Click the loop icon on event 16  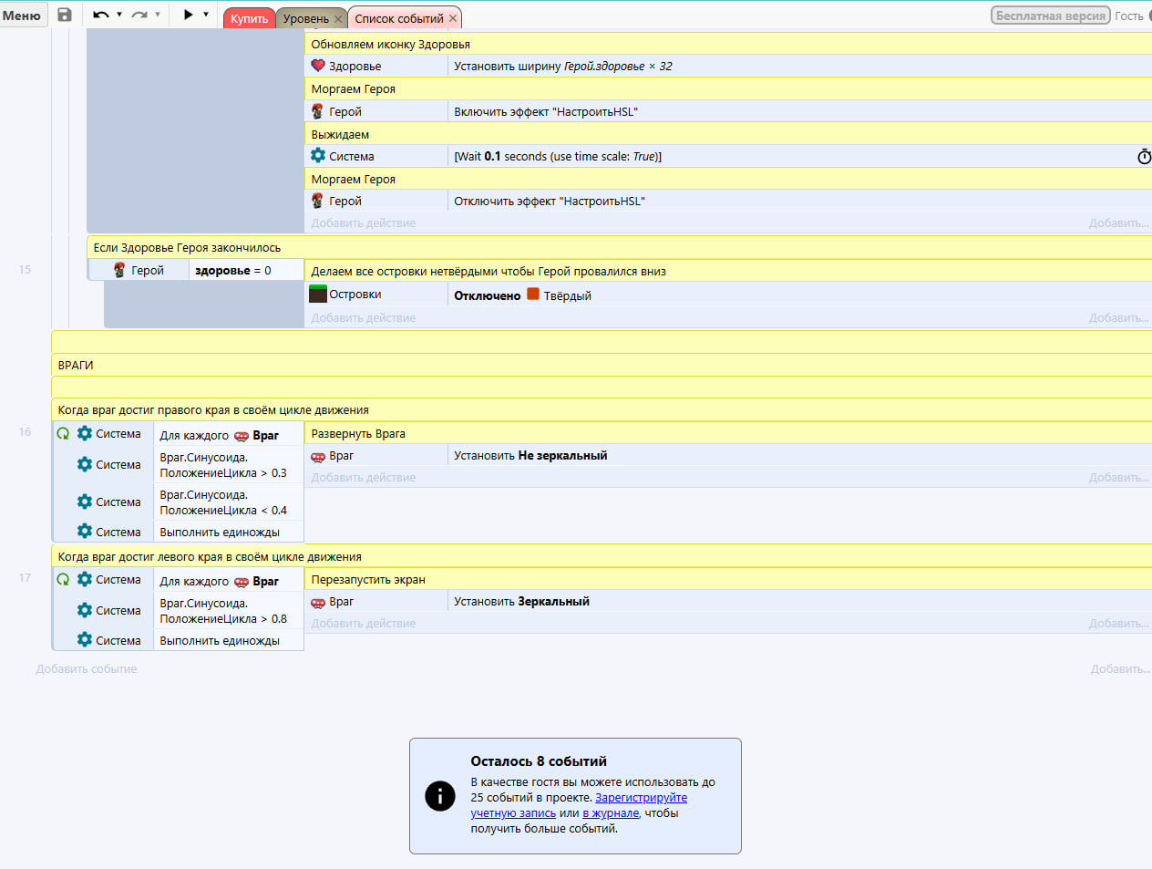[63, 434]
